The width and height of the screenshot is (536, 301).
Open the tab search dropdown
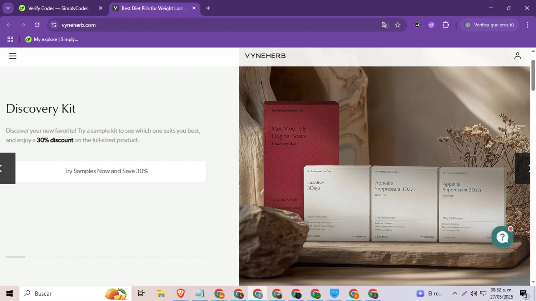click(x=8, y=8)
